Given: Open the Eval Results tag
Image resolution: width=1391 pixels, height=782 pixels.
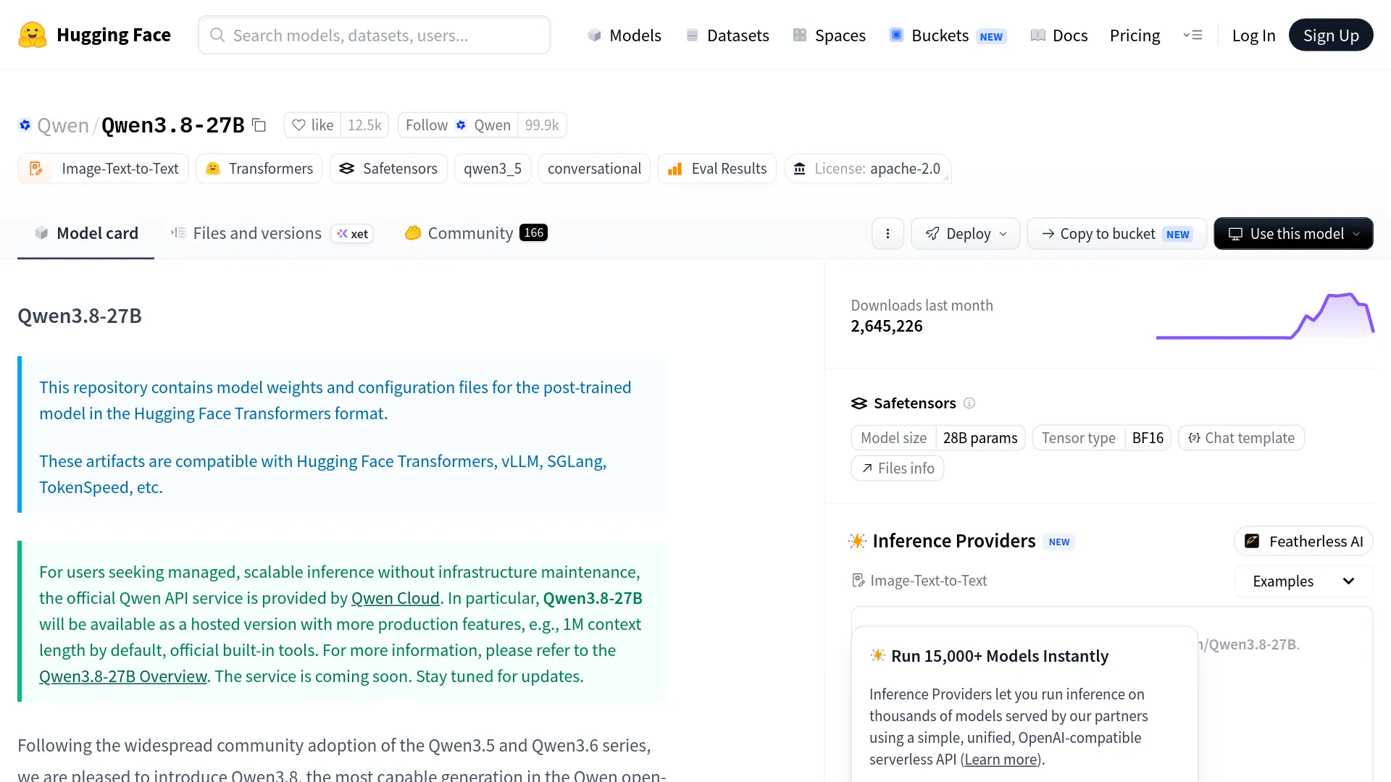Looking at the screenshot, I should point(717,169).
